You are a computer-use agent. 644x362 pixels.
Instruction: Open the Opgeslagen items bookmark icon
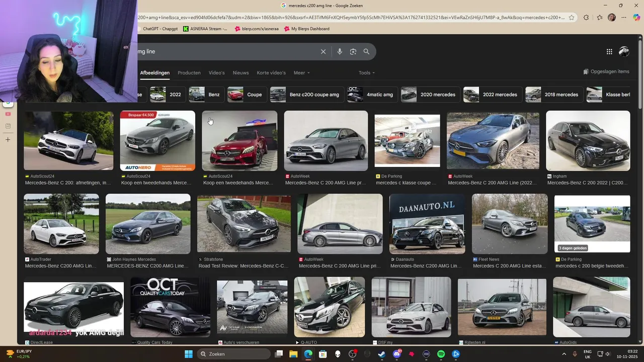pyautogui.click(x=586, y=71)
